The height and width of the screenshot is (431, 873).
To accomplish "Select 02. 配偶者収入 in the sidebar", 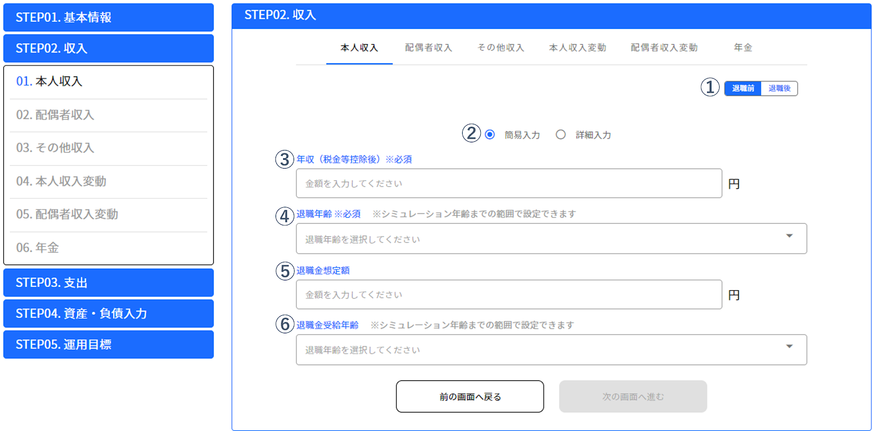I will coord(109,115).
